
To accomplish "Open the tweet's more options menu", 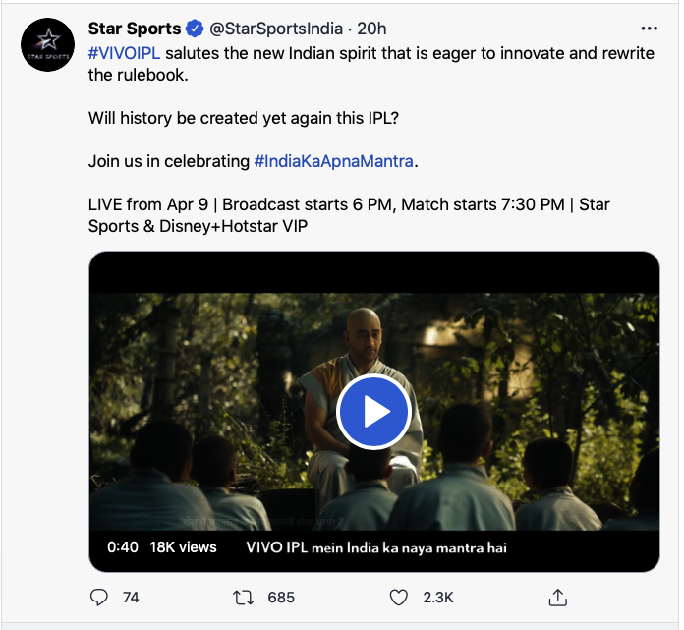I will (x=648, y=29).
